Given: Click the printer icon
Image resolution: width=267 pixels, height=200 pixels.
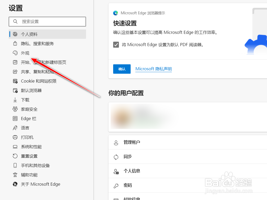Looking at the screenshot, I should [x=15, y=137].
